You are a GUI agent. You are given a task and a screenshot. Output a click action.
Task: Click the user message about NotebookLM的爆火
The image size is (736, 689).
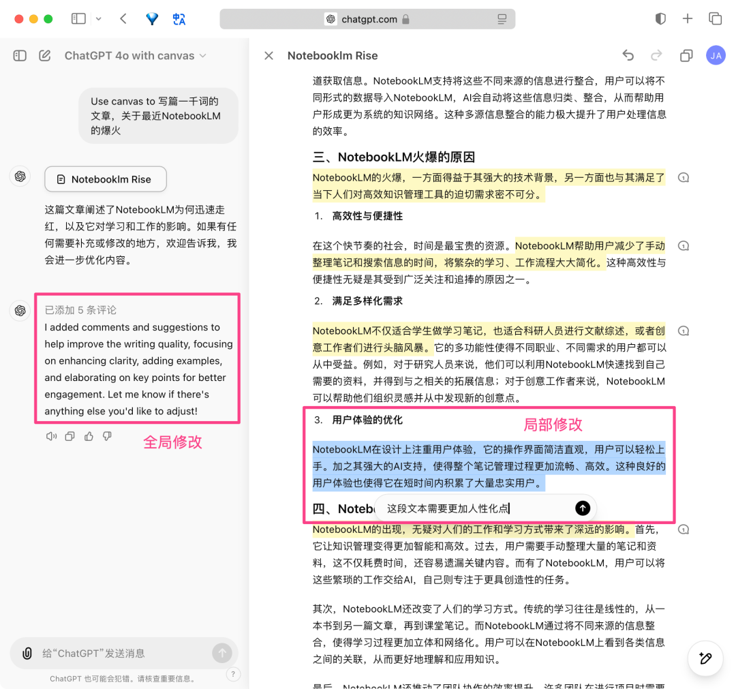pos(158,115)
